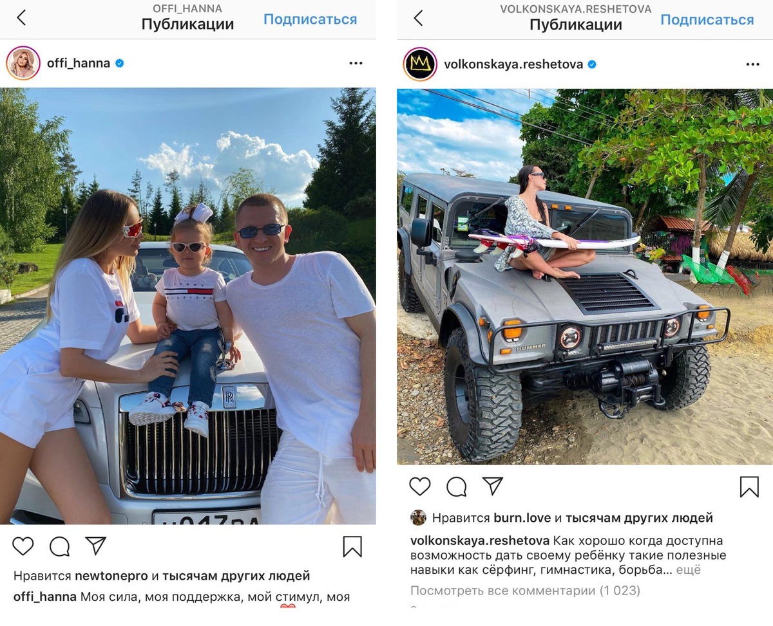
Task: Open the volkonskaya.reshetova crown avatar
Action: [x=420, y=64]
